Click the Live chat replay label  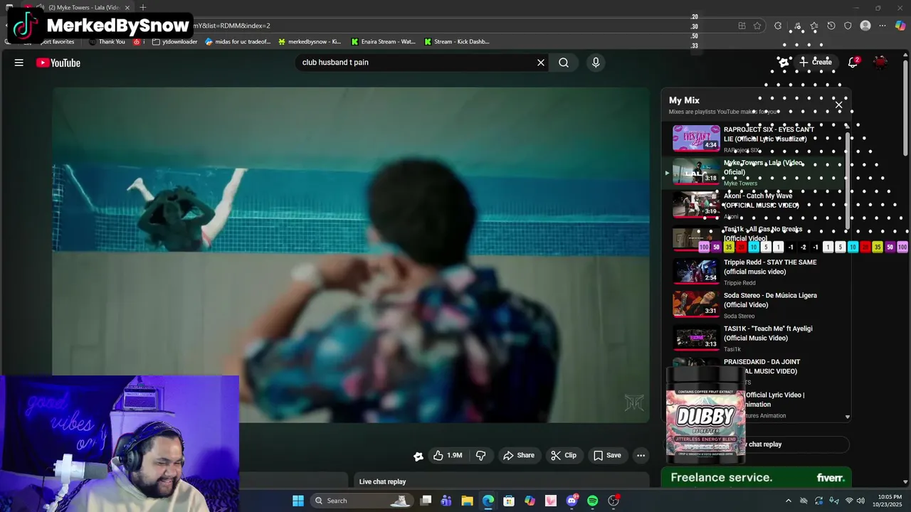pos(382,482)
